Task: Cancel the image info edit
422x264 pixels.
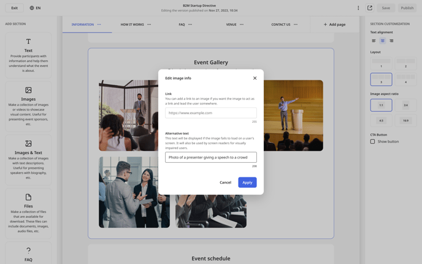Action: coord(225,182)
